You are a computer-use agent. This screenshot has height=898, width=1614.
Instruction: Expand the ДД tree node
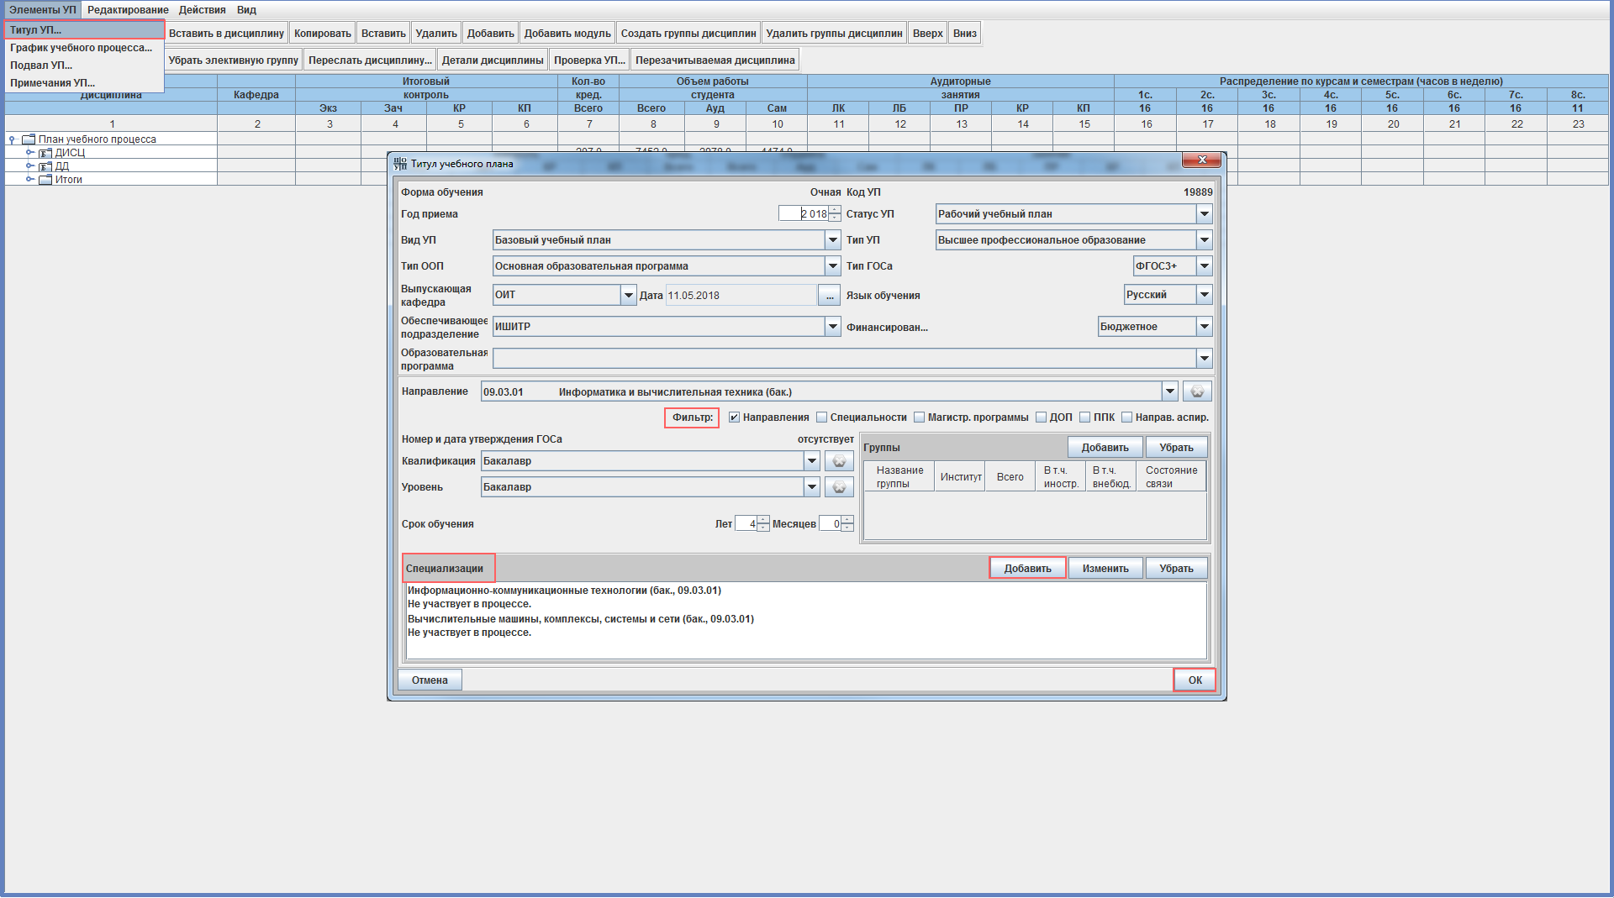[x=29, y=166]
